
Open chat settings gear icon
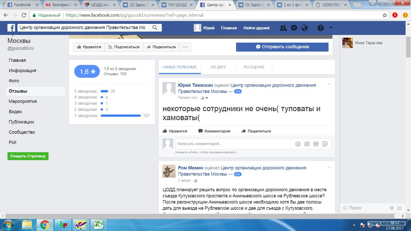click(x=392, y=208)
